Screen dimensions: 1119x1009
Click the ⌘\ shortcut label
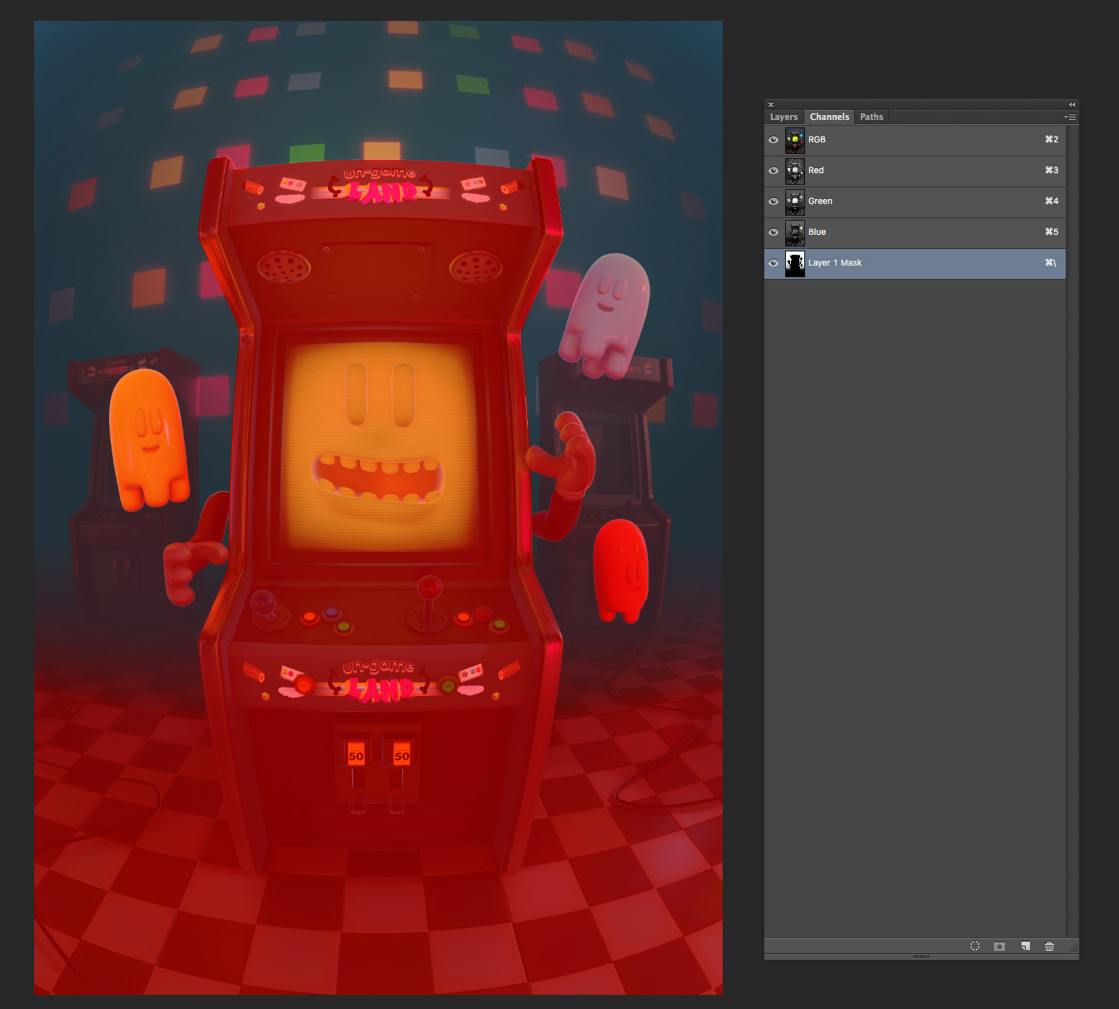tap(1050, 263)
